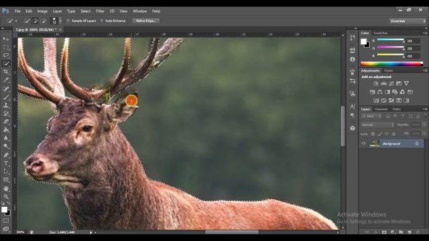The width and height of the screenshot is (429, 241).
Task: Select the Spot Healing Brush tool
Action: pyautogui.click(x=6, y=89)
